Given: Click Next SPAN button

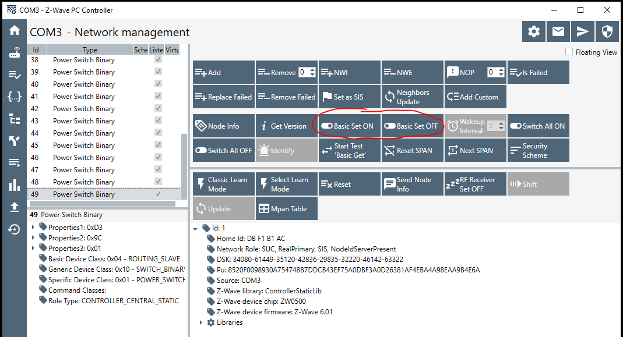Looking at the screenshot, I should 475,150.
